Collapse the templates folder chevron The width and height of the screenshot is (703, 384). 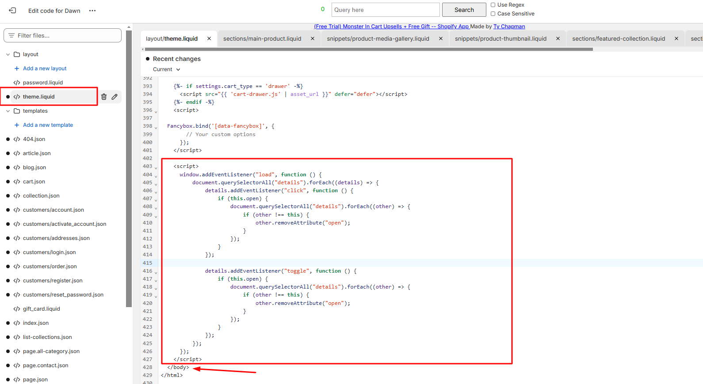coord(8,111)
